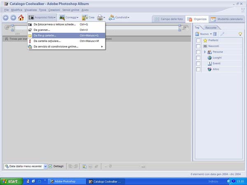The width and height of the screenshot is (247, 185).
Task: Check the Nascosti tag checkbox
Action: click(198, 46)
